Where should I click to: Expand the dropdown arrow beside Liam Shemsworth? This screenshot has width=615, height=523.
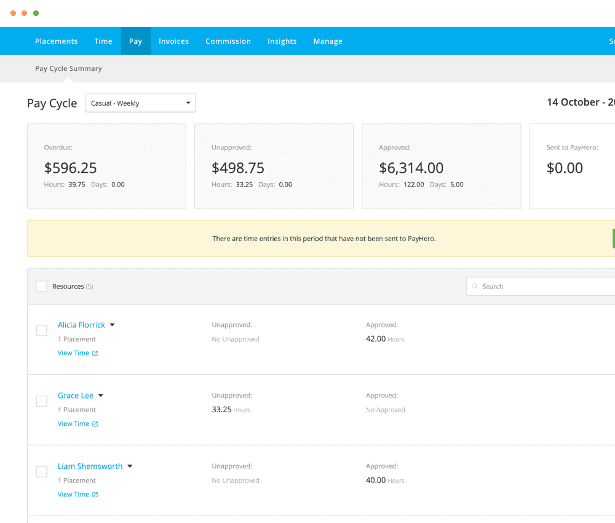[129, 466]
